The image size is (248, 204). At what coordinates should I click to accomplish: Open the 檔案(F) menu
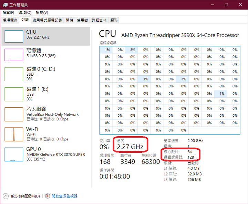[8, 12]
